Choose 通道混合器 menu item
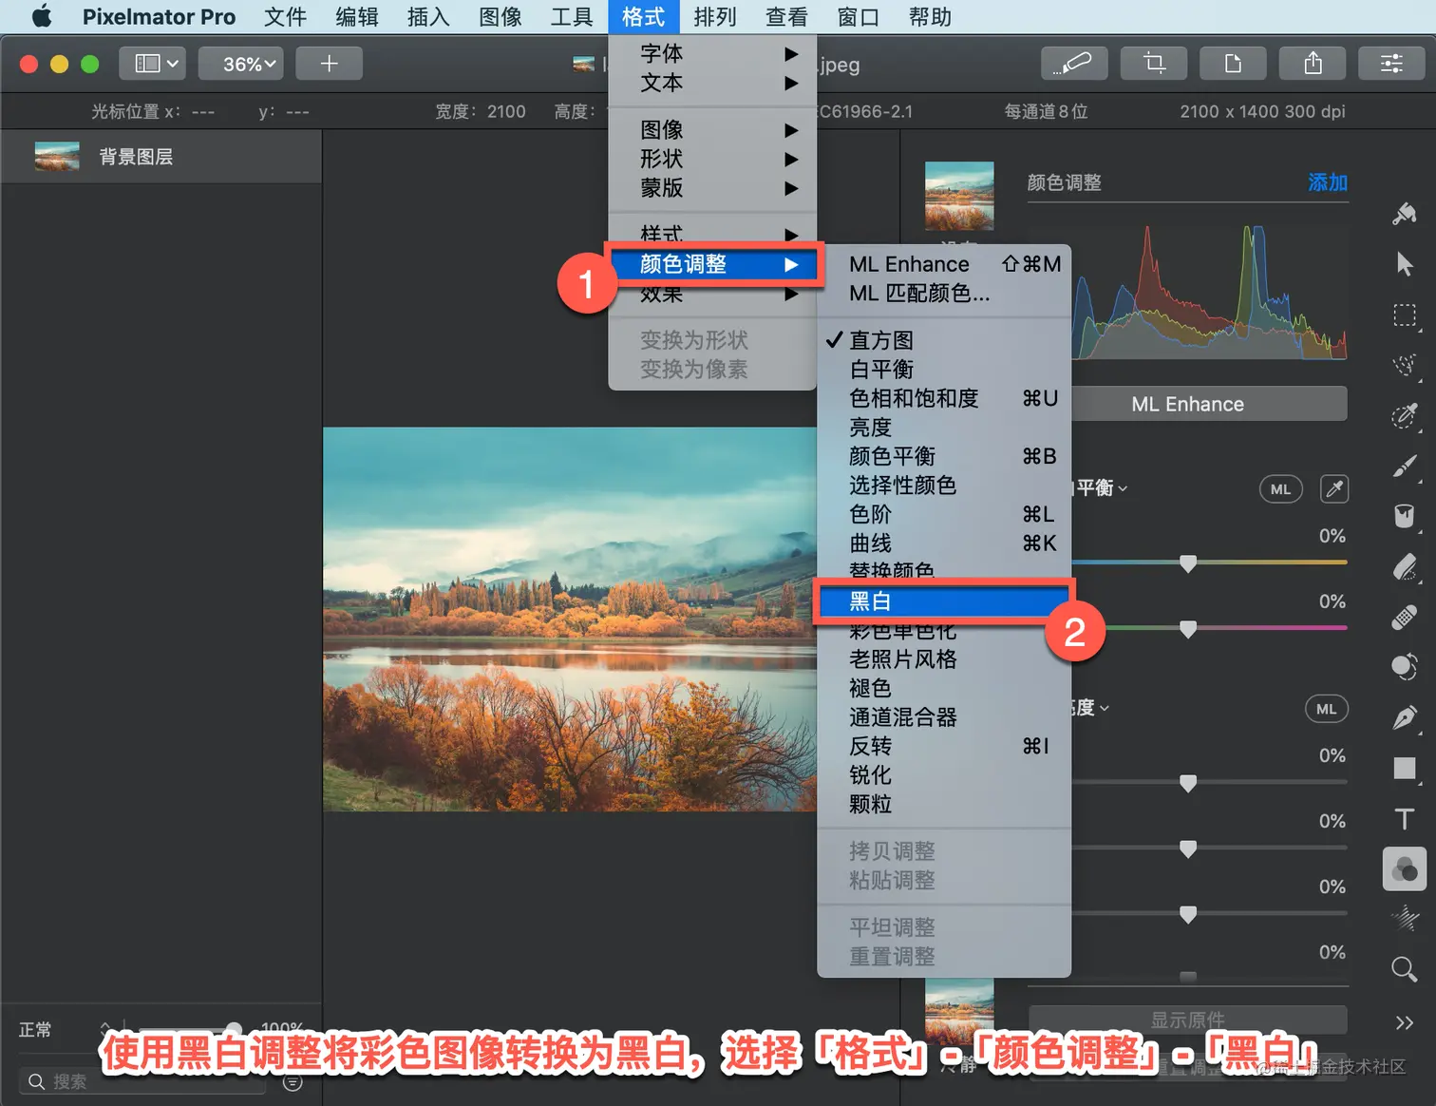 pyautogui.click(x=943, y=717)
